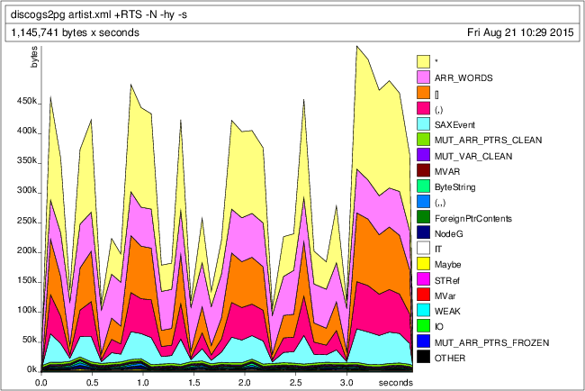Click the 2.0 seconds x-axis tick label

tap(243, 383)
